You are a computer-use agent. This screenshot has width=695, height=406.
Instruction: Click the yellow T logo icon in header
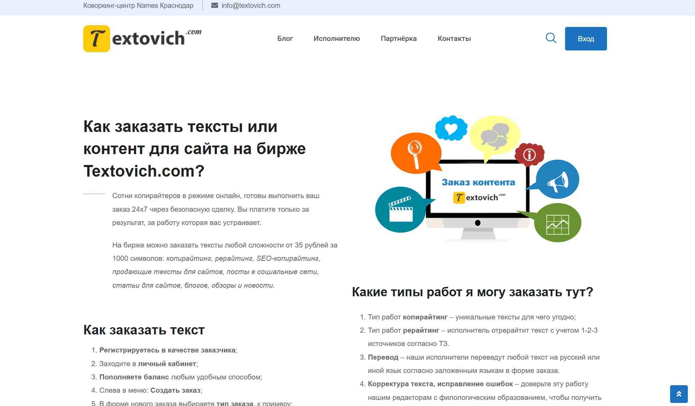point(97,39)
